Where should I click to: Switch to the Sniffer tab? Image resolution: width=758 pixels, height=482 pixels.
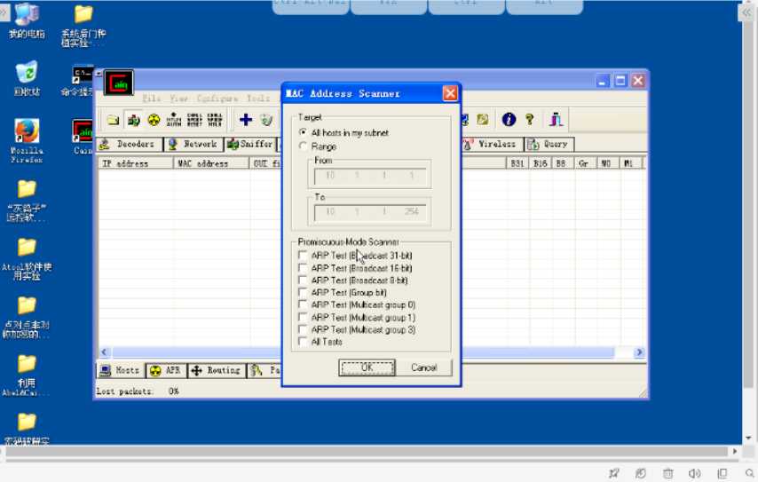250,144
